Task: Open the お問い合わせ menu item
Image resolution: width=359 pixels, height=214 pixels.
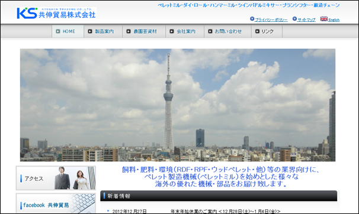Action: click(227, 31)
